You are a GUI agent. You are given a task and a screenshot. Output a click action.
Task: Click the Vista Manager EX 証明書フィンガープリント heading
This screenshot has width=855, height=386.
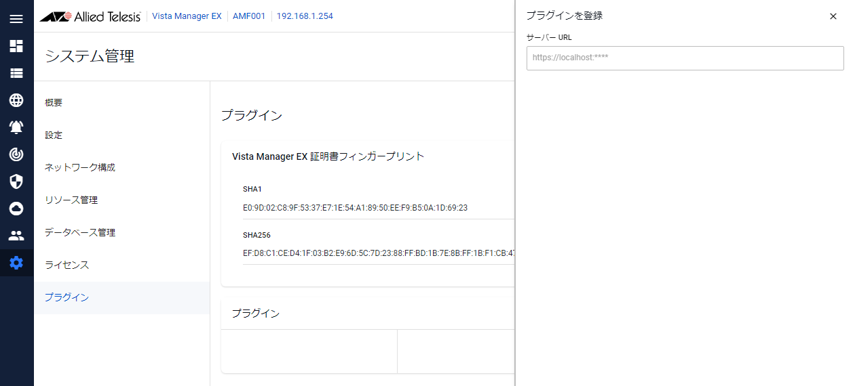328,156
